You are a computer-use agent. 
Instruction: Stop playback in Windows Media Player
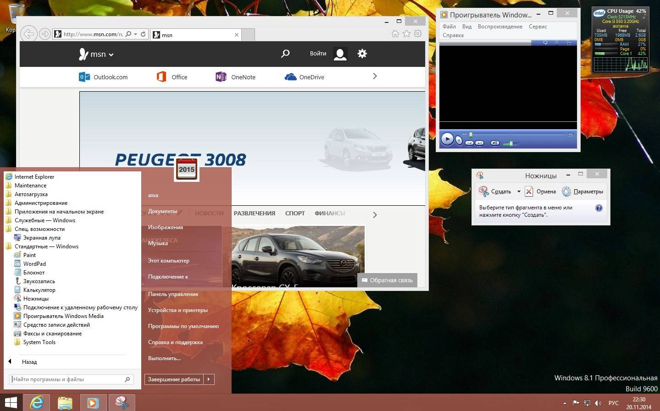[459, 141]
